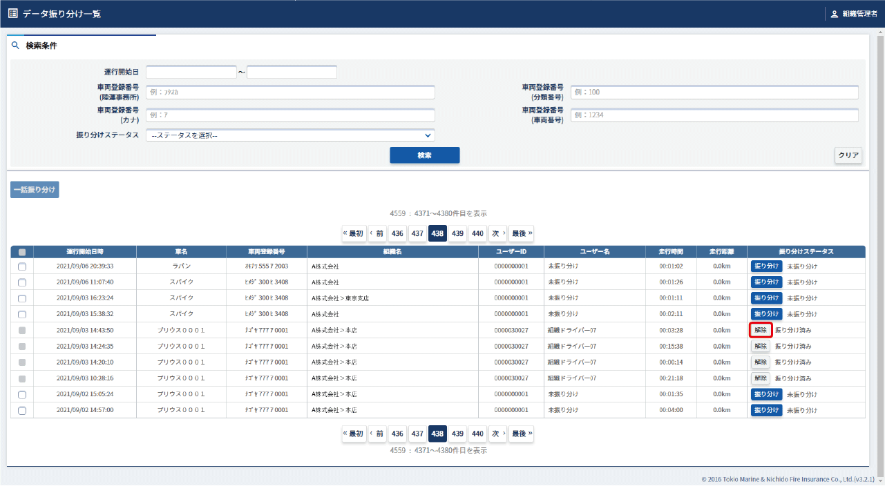Click the 運行開始日 start date field

(191, 72)
